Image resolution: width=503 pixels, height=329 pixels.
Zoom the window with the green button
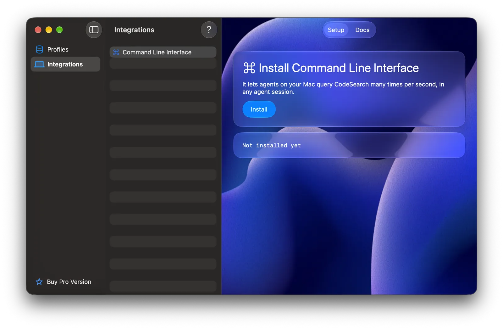[x=59, y=30]
